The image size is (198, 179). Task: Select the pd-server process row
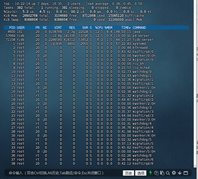pos(96,36)
